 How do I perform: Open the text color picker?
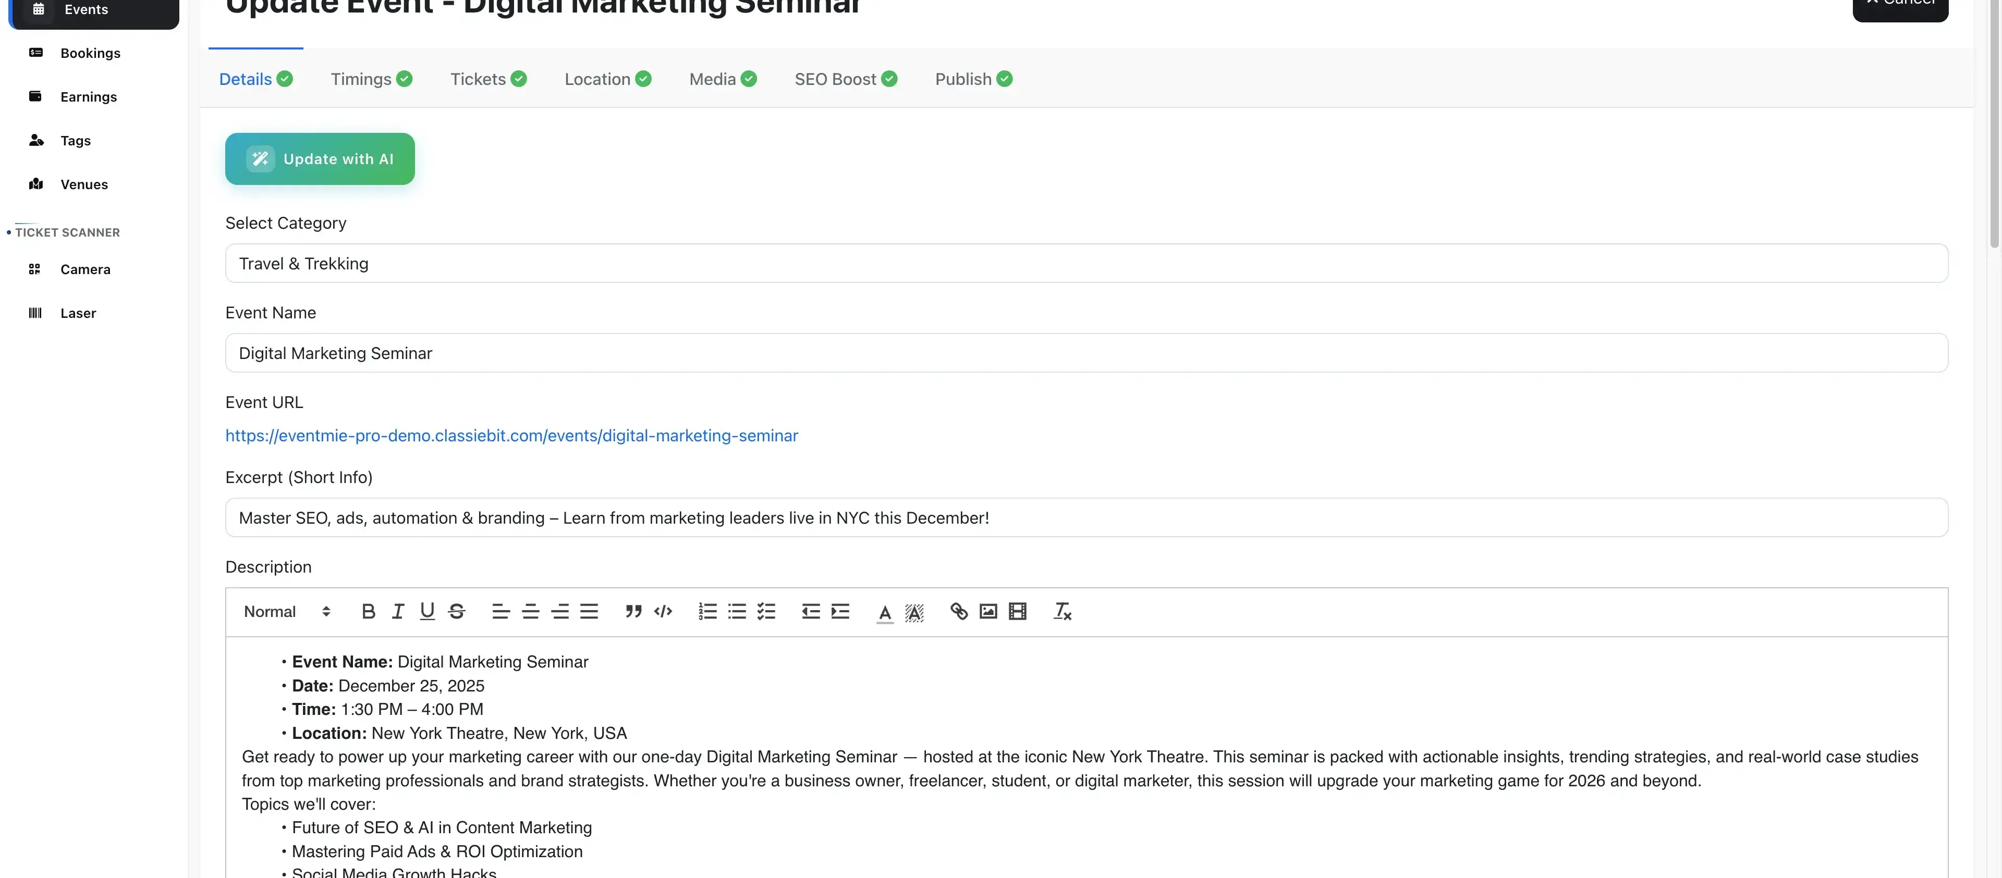click(884, 612)
